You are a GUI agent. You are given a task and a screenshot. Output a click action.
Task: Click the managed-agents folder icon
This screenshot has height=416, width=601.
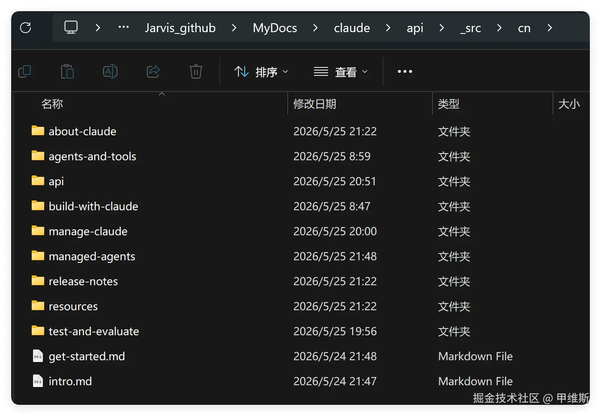[38, 256]
